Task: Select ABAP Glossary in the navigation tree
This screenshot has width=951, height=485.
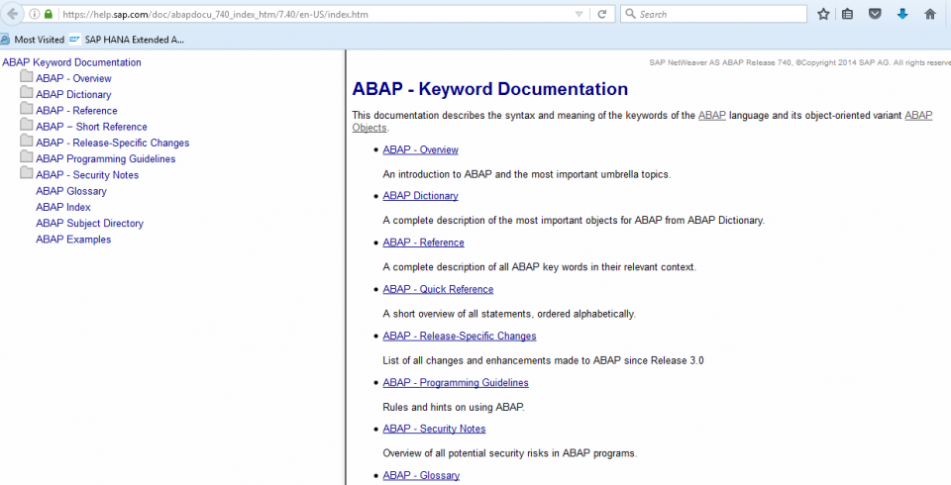Action: coord(71,191)
